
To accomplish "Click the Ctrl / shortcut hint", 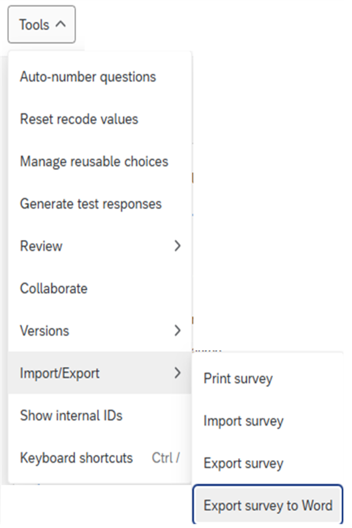I will pos(165,458).
